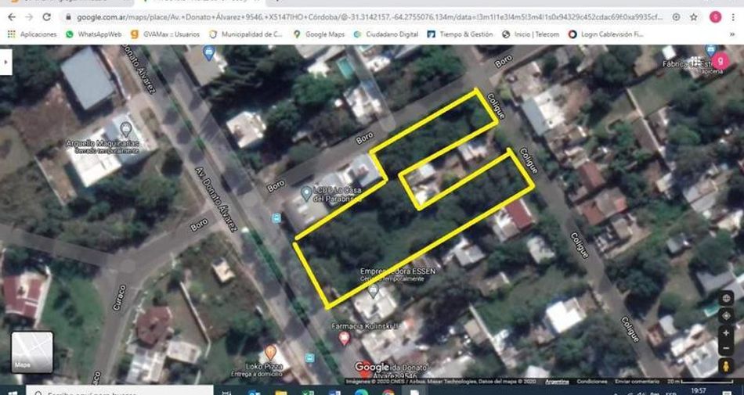Click the Av. Donato Álvarez street label
Image resolution: width=744 pixels, height=395 pixels.
tap(216, 199)
